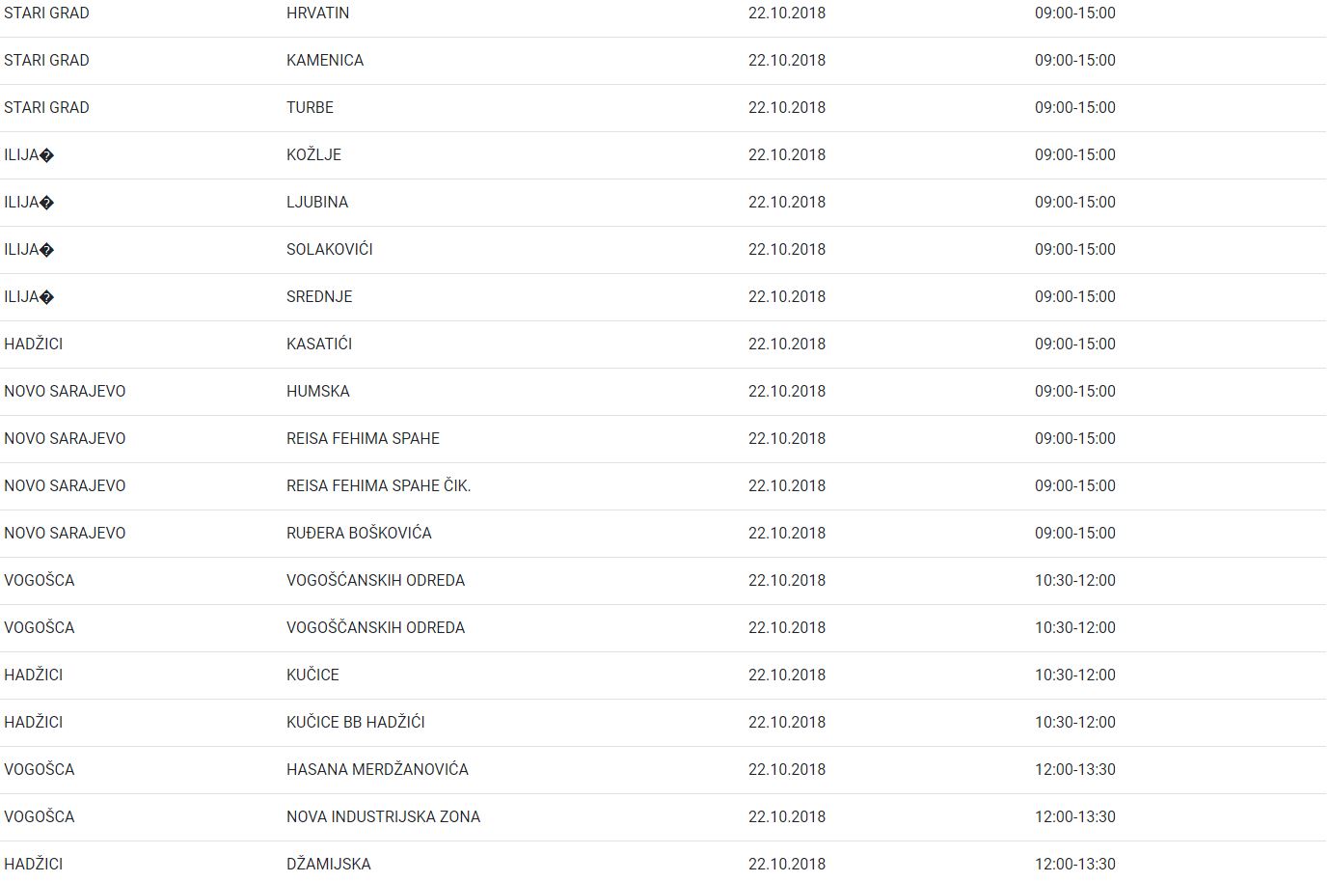
Task: Click the HASANA MERDŽANOVIĆA street name
Action: coord(377,770)
